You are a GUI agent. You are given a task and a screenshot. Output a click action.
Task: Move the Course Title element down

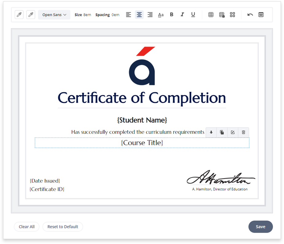pos(211,132)
